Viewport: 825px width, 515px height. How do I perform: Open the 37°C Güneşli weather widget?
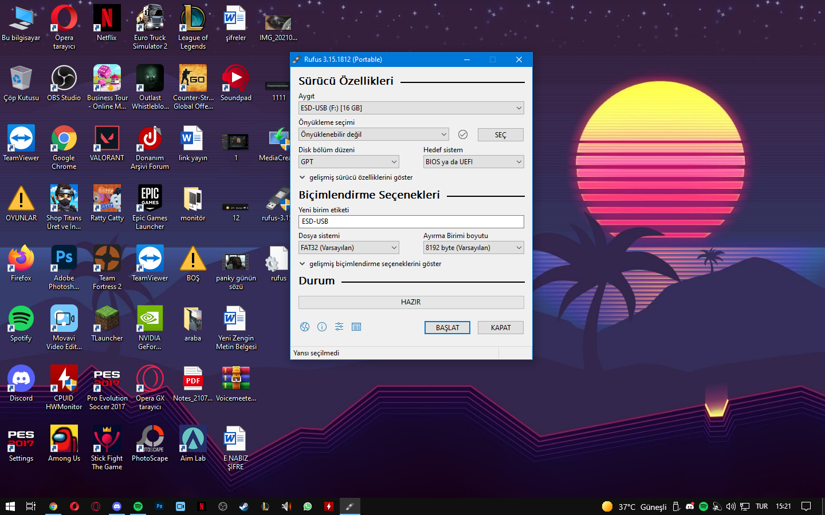coord(634,506)
